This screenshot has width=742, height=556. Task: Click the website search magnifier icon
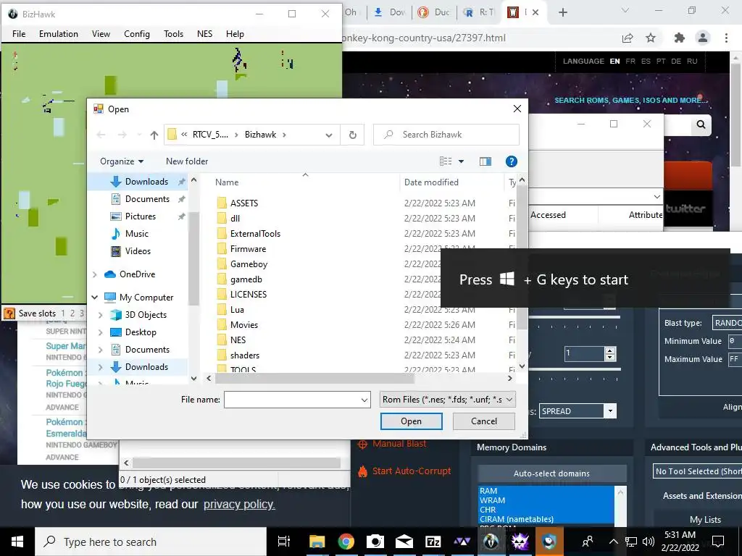point(701,125)
